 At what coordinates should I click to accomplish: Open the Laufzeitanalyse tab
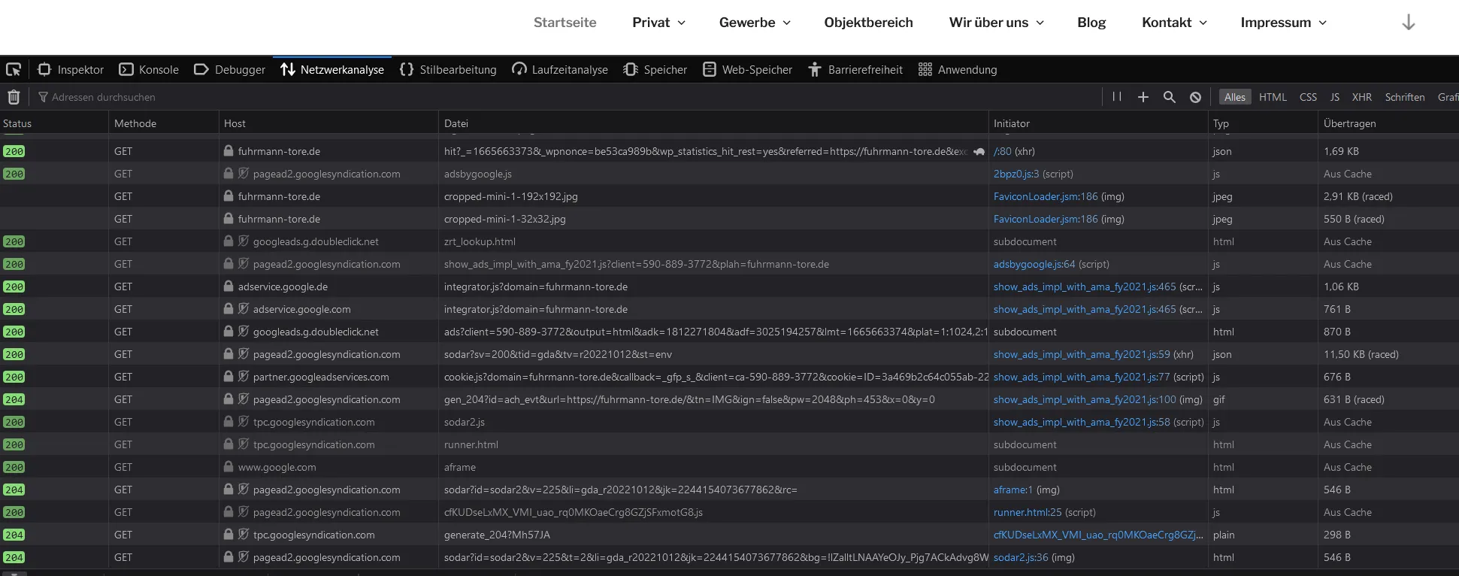click(x=560, y=70)
